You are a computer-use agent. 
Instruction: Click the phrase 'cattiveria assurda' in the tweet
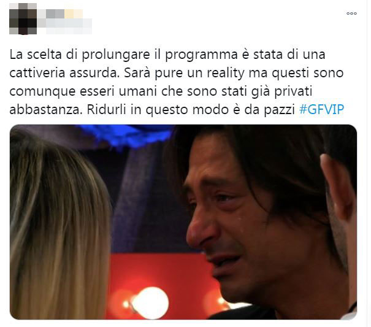pyautogui.click(x=63, y=73)
